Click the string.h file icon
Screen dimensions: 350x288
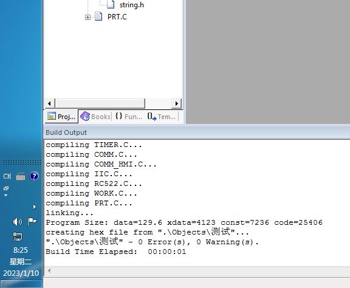tap(111, 4)
